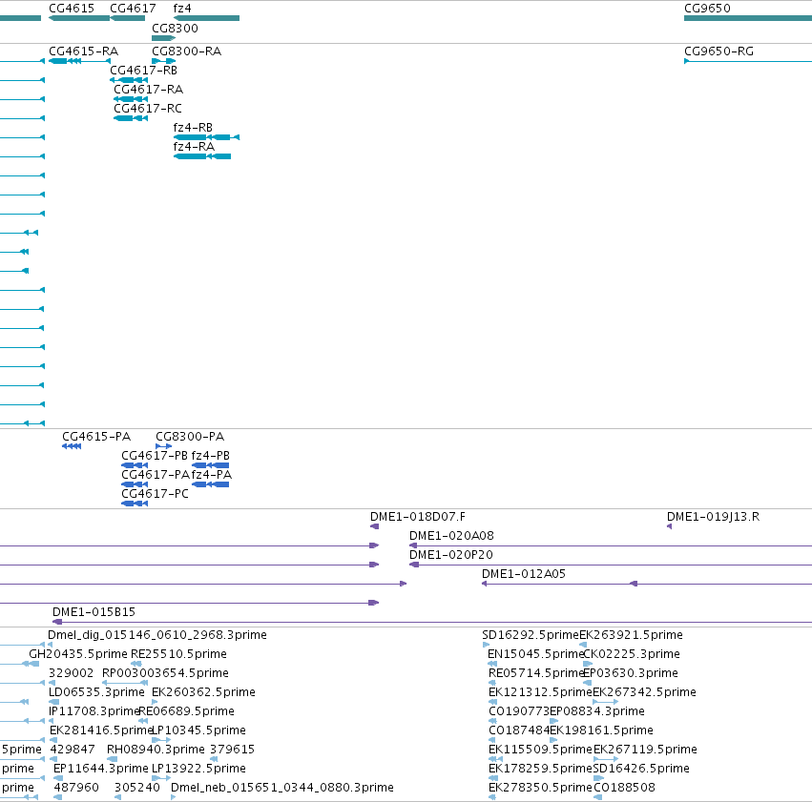Viewport: 812px width, 802px height.
Task: Select BAC end DME1-018D07.F
Action: pyautogui.click(x=417, y=517)
